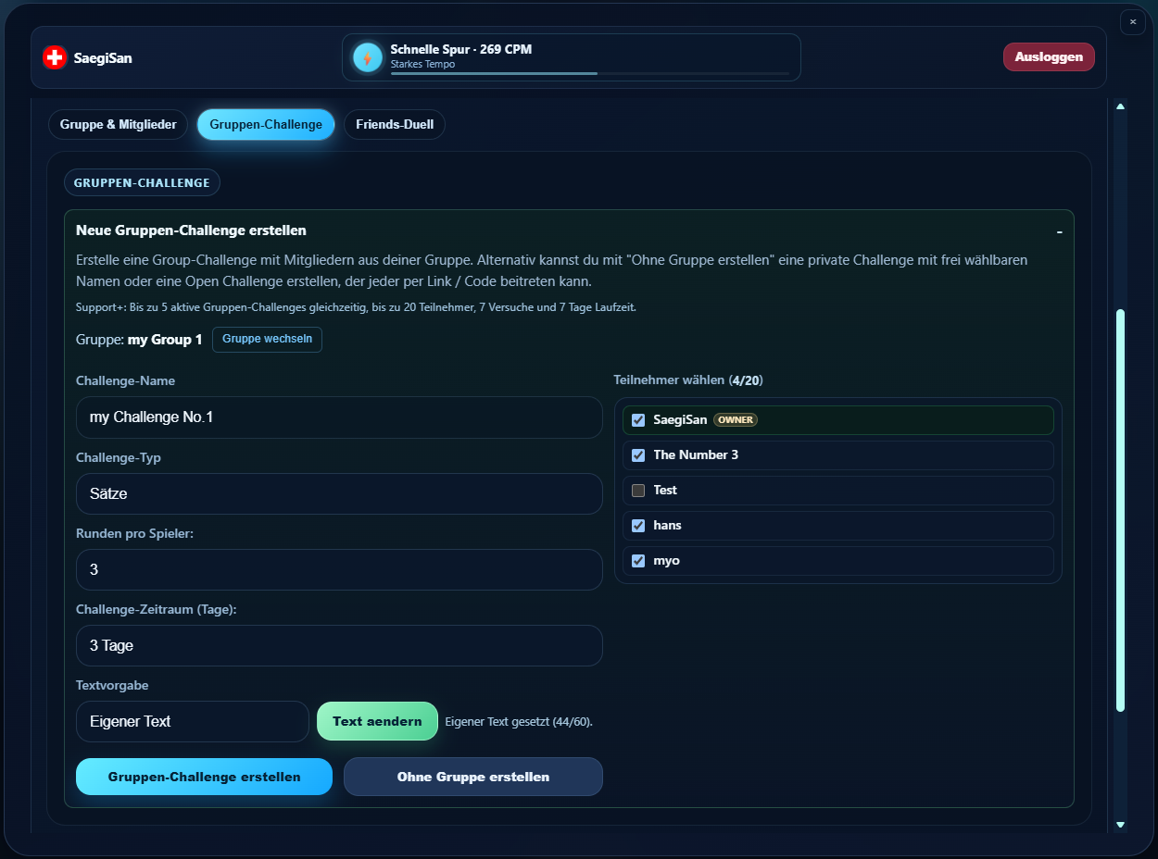
Task: Uncheck The Number 3 participant
Action: click(x=638, y=455)
